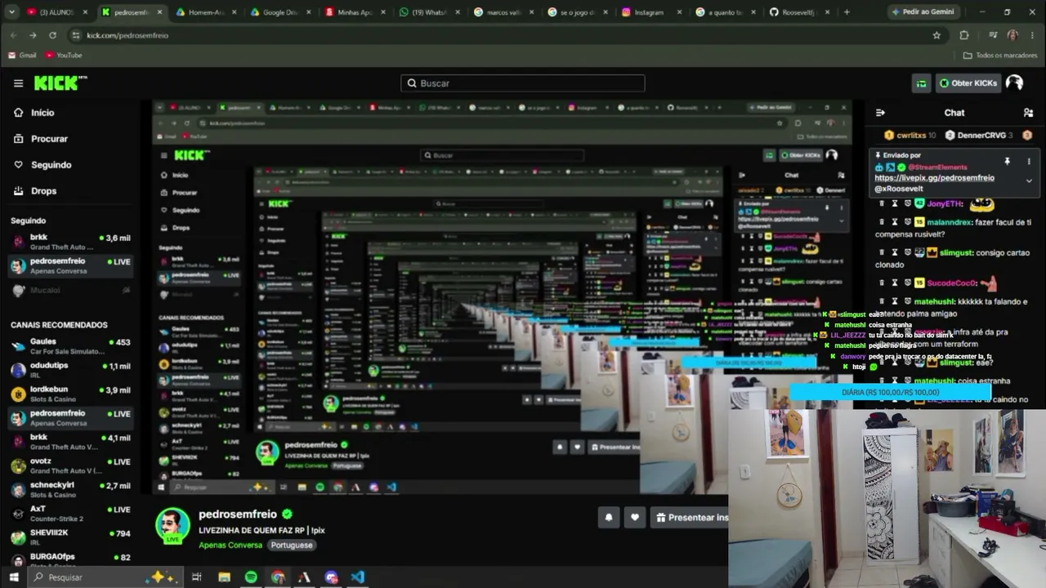This screenshot has height=588, width=1046.
Task: Open Visual Studio Code from the taskbar
Action: [x=358, y=577]
